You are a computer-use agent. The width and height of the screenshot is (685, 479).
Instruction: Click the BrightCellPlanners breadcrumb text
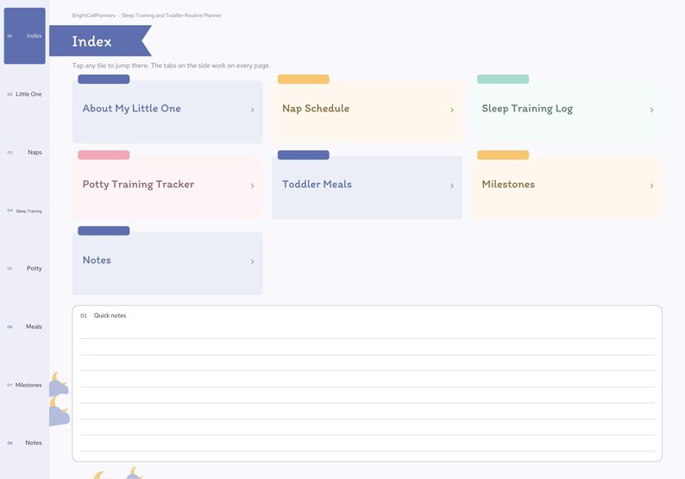point(94,16)
